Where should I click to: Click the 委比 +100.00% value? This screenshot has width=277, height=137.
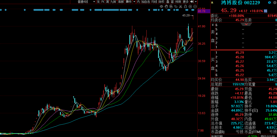[236, 16]
